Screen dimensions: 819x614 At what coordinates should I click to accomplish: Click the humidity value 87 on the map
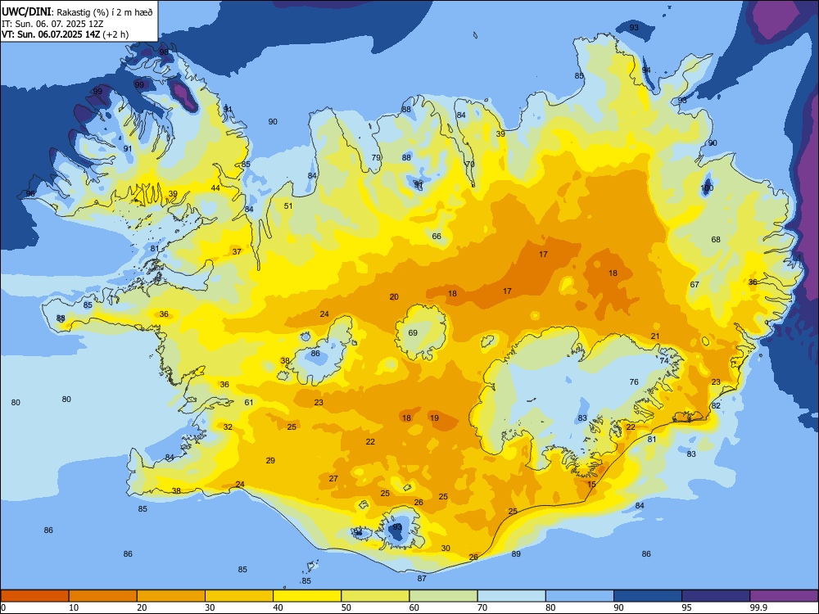click(422, 579)
